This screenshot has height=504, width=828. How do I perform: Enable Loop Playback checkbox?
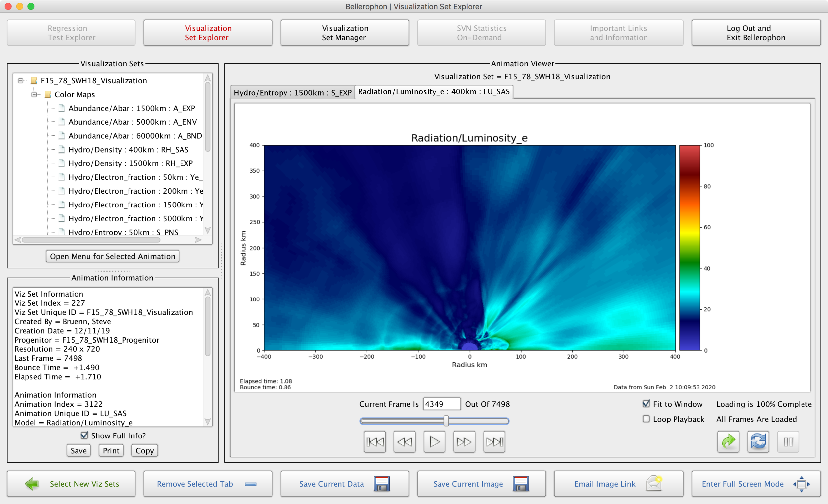pos(646,419)
